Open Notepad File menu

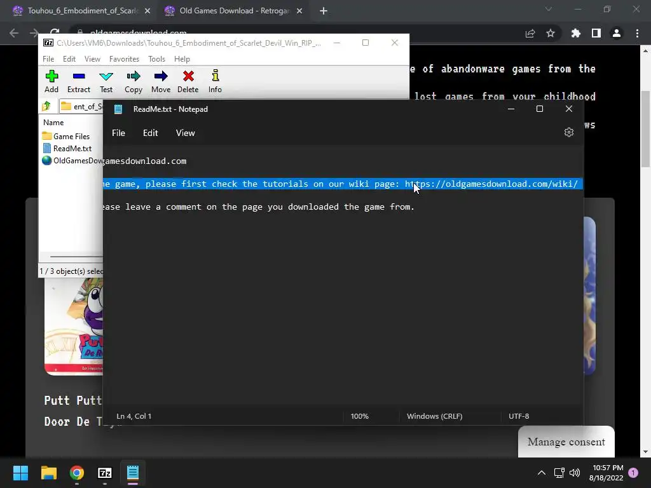click(118, 133)
